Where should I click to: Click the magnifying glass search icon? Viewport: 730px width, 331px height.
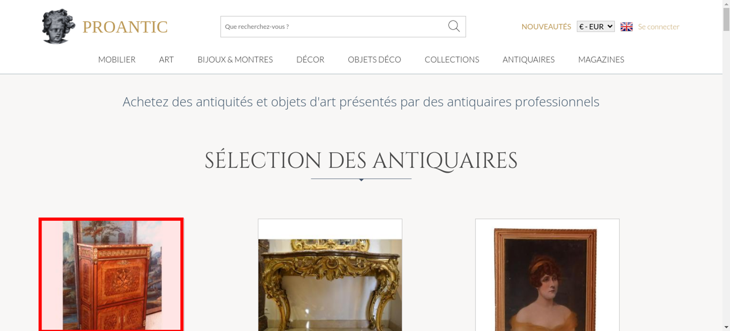(x=454, y=26)
